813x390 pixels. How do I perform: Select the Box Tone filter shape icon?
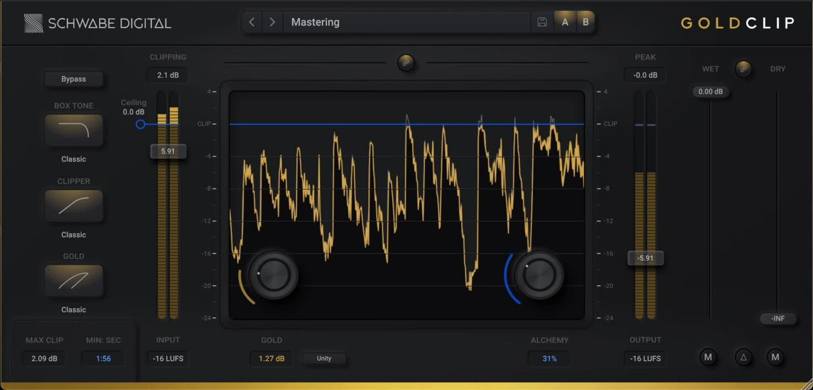pos(73,130)
